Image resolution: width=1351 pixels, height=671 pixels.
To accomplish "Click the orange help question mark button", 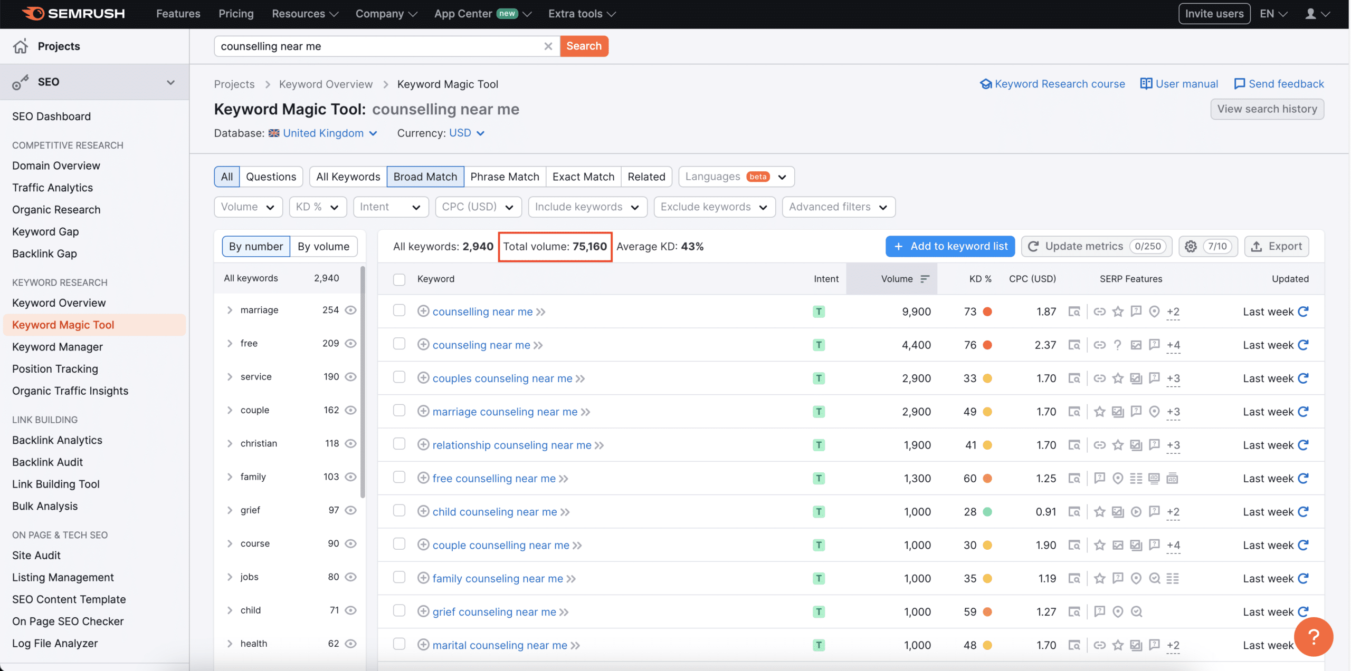I will point(1314,637).
